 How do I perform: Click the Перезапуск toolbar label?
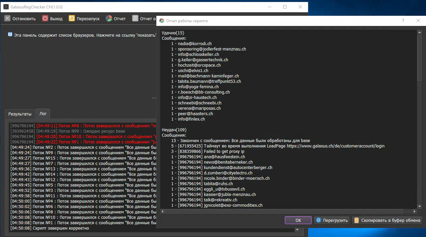click(88, 19)
